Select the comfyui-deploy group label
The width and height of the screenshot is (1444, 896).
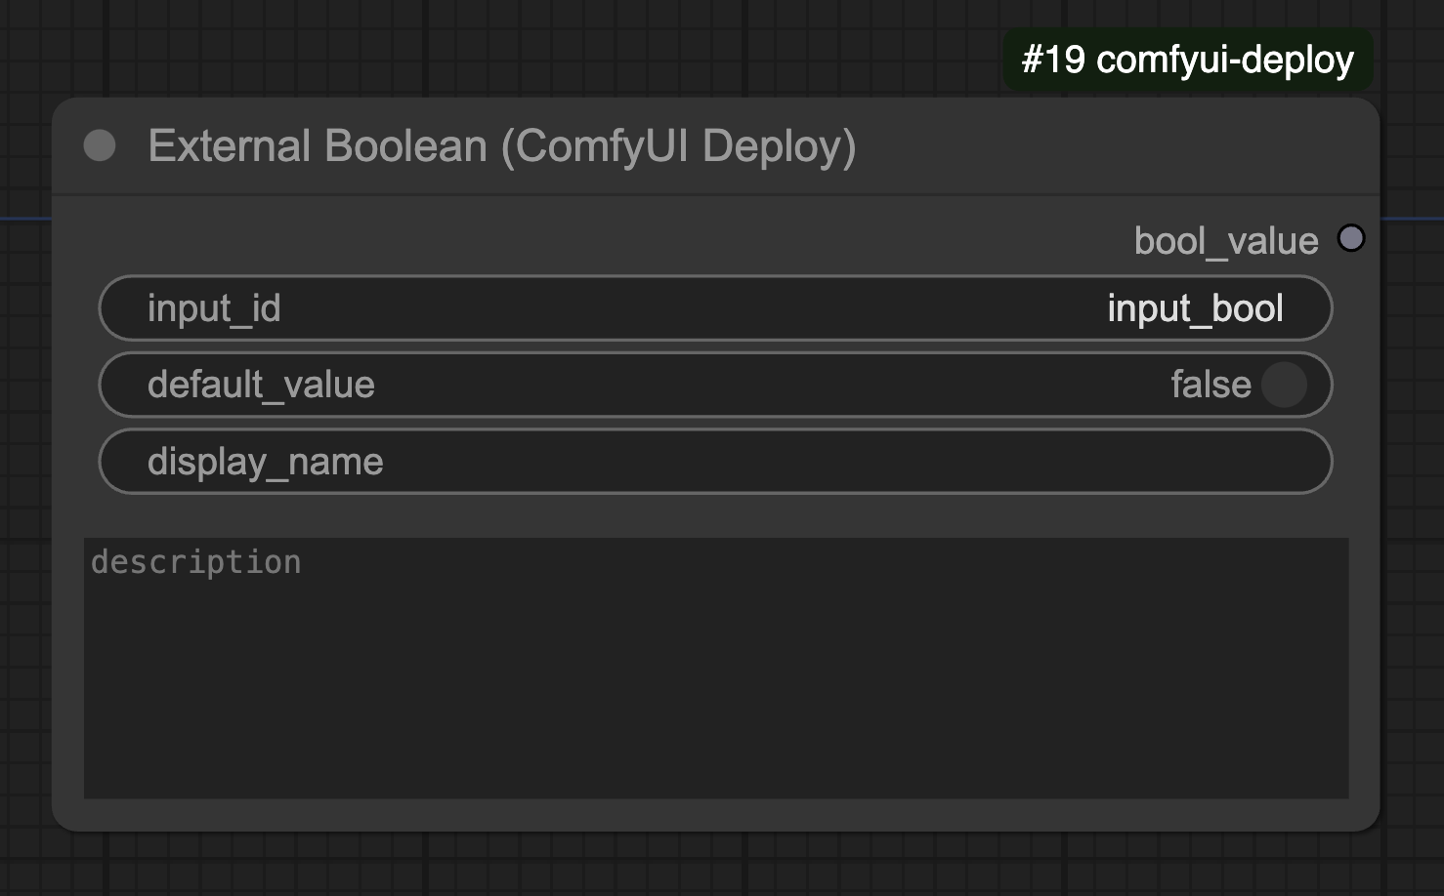click(1187, 60)
